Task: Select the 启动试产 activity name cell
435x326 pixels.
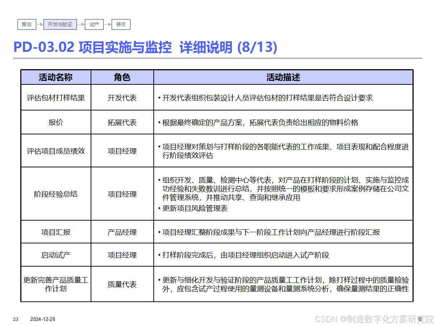Action: click(x=56, y=255)
